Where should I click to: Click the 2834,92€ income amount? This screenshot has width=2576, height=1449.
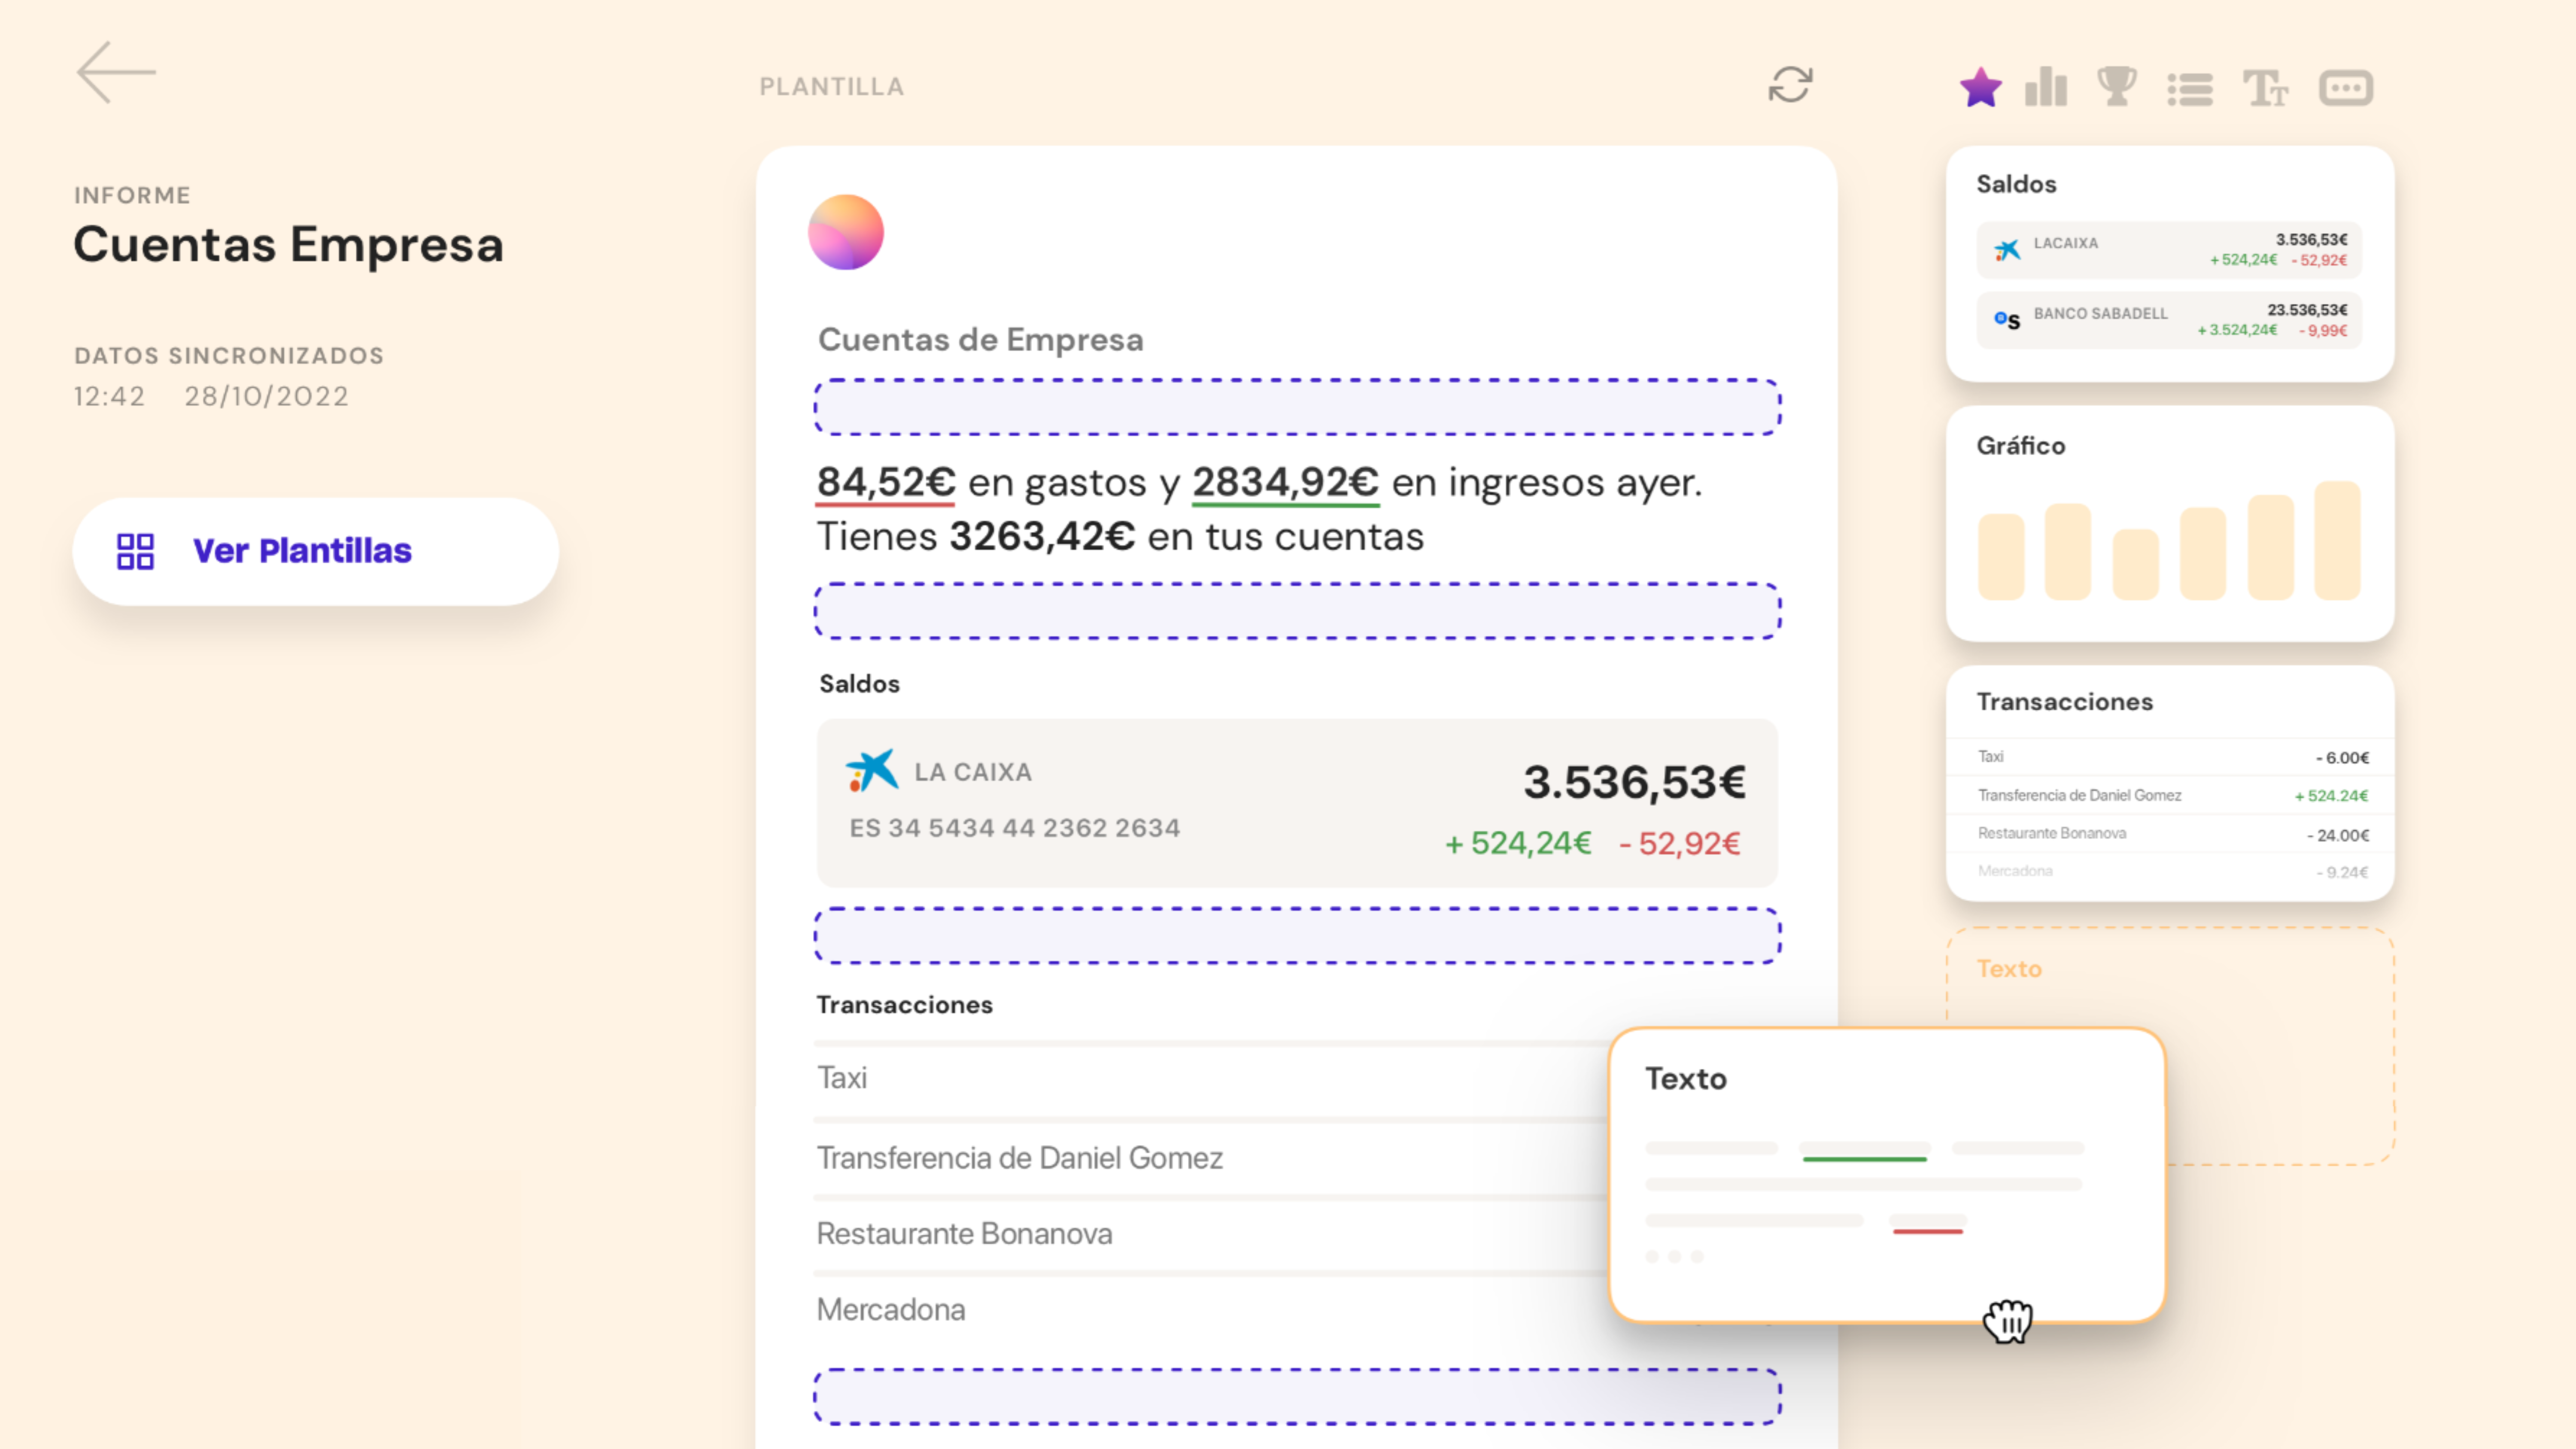pos(1285,483)
